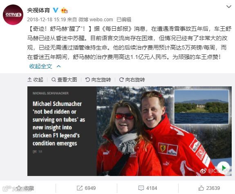Collapse the image with 收起 button
The width and height of the screenshot is (235, 194).
35,79
